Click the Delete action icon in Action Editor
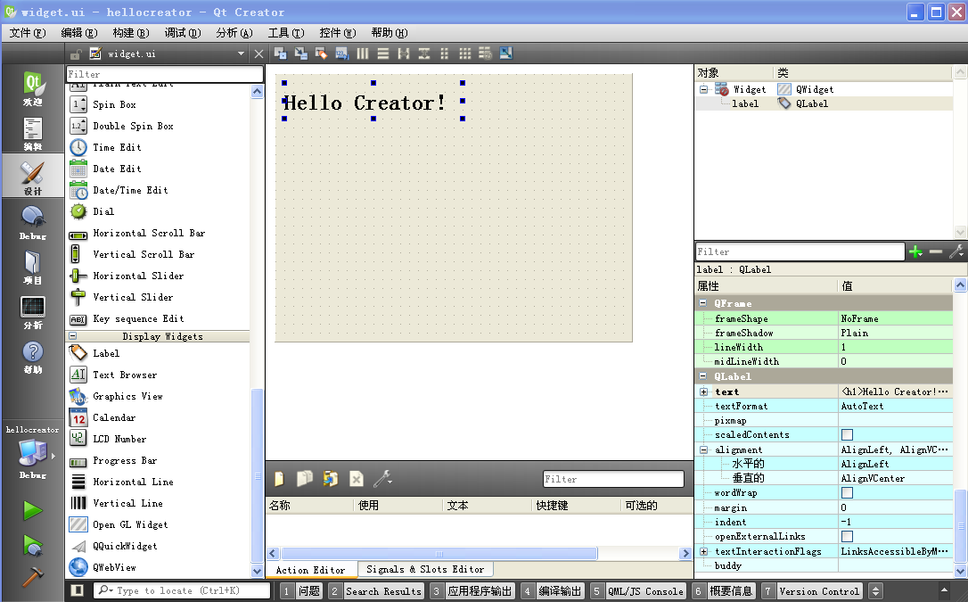Viewport: 968px width, 602px height. pyautogui.click(x=357, y=479)
